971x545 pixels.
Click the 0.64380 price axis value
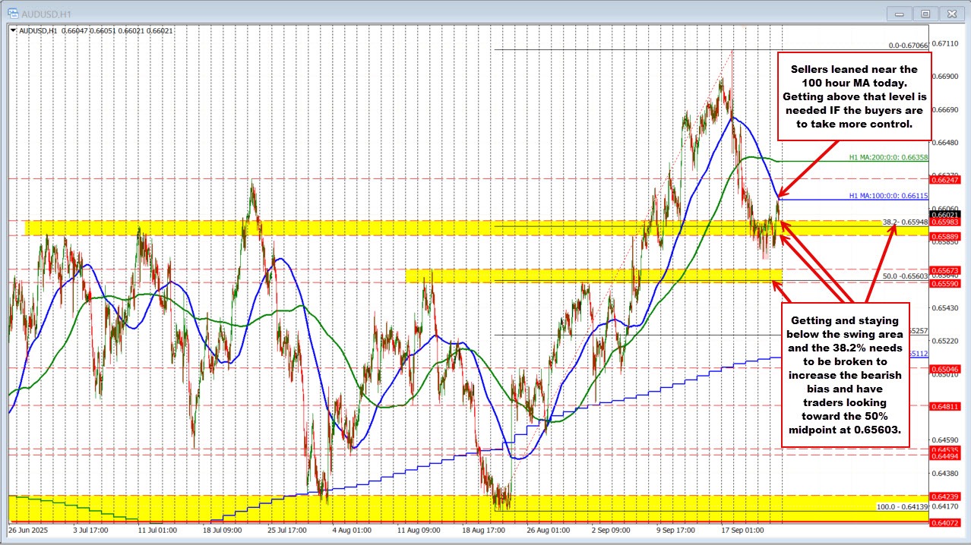point(946,473)
